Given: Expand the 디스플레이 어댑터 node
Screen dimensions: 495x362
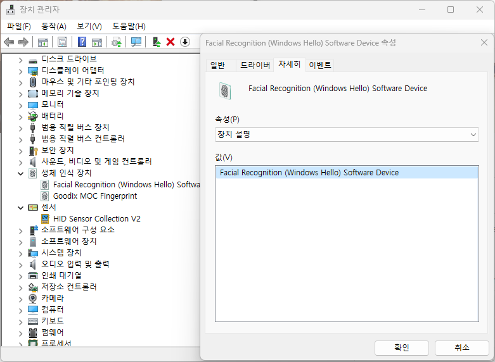Looking at the screenshot, I should tap(20, 72).
